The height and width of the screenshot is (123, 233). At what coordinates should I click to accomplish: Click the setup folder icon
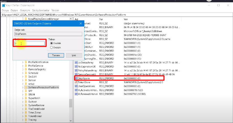pyautogui.click(x=26, y=84)
